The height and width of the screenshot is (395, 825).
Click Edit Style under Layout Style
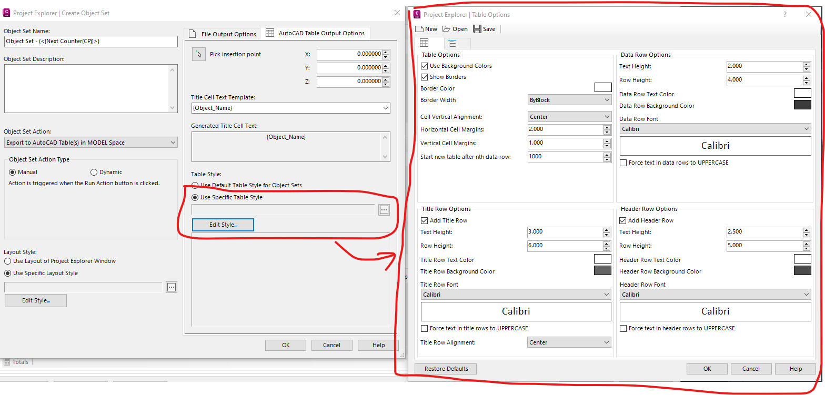tap(36, 300)
